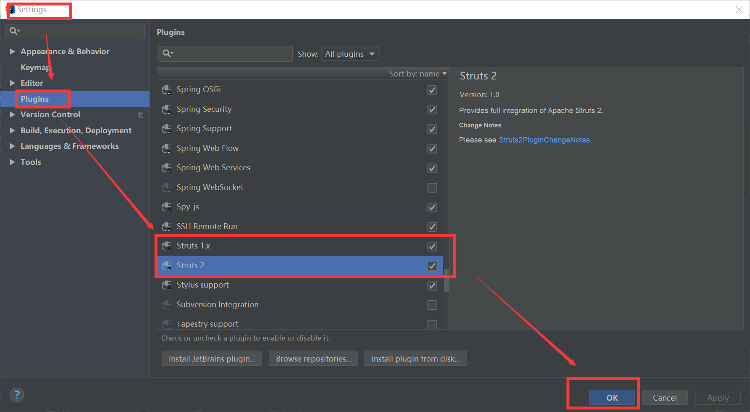
Task: Click the plugin list scrollbar thumb
Action: point(446,280)
